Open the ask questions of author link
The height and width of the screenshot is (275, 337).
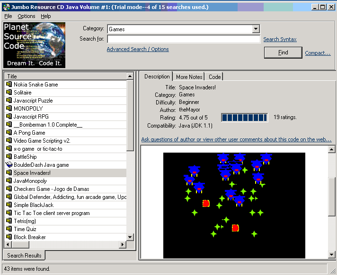(236, 139)
